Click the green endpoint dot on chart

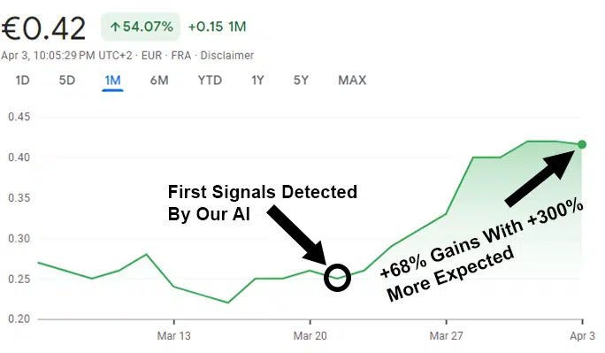click(582, 145)
